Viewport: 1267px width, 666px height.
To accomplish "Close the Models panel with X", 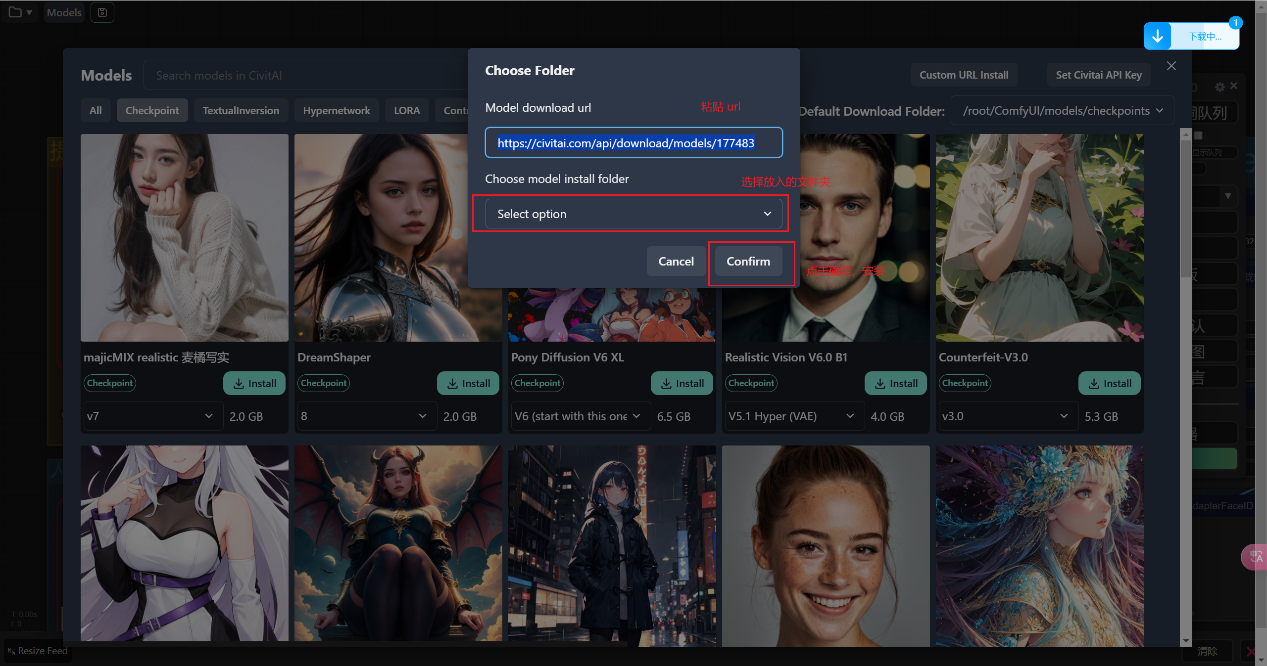I will tap(1171, 66).
